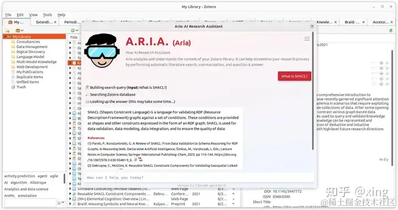
Task: Select the 'annotation' tag
Action: tap(27, 196)
